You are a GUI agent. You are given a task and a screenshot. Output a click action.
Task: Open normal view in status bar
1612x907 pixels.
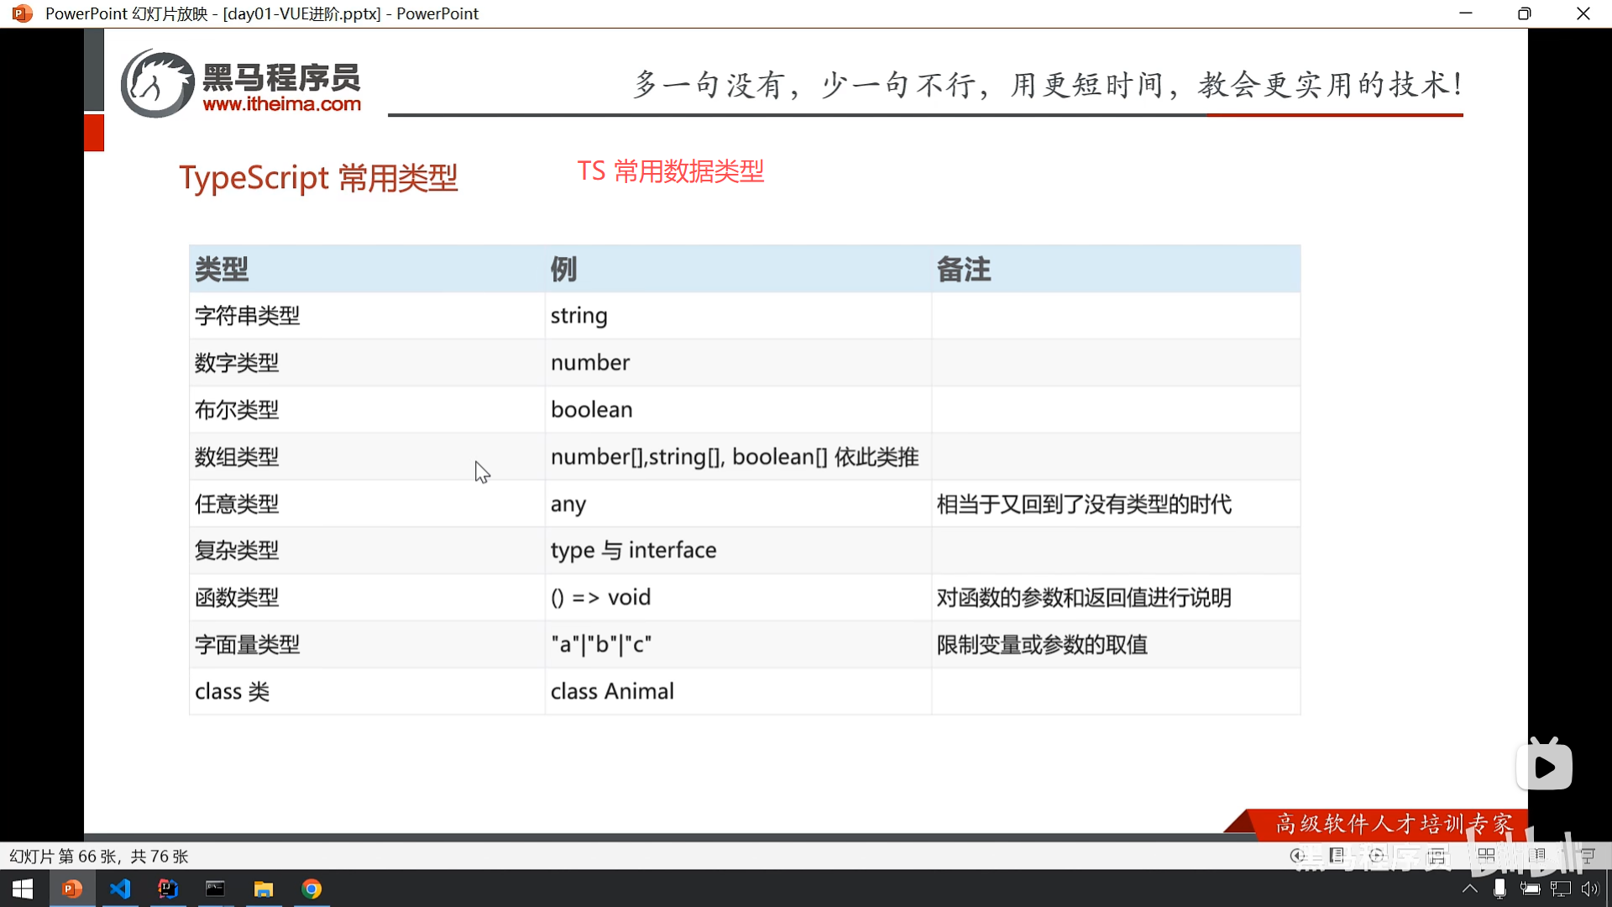point(1437,857)
